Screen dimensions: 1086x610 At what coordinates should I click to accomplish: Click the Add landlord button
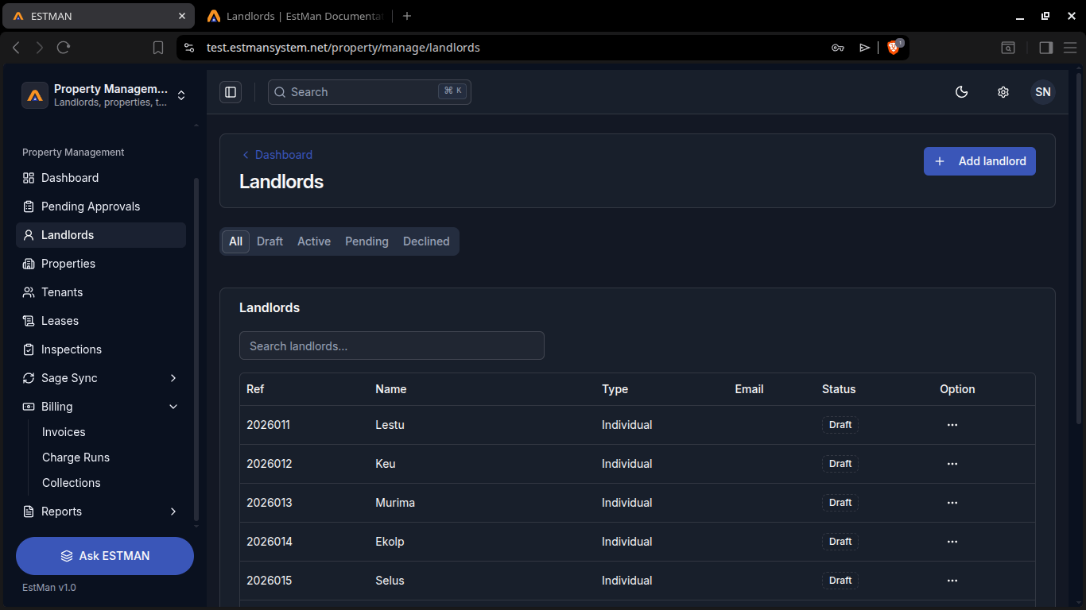pyautogui.click(x=979, y=161)
